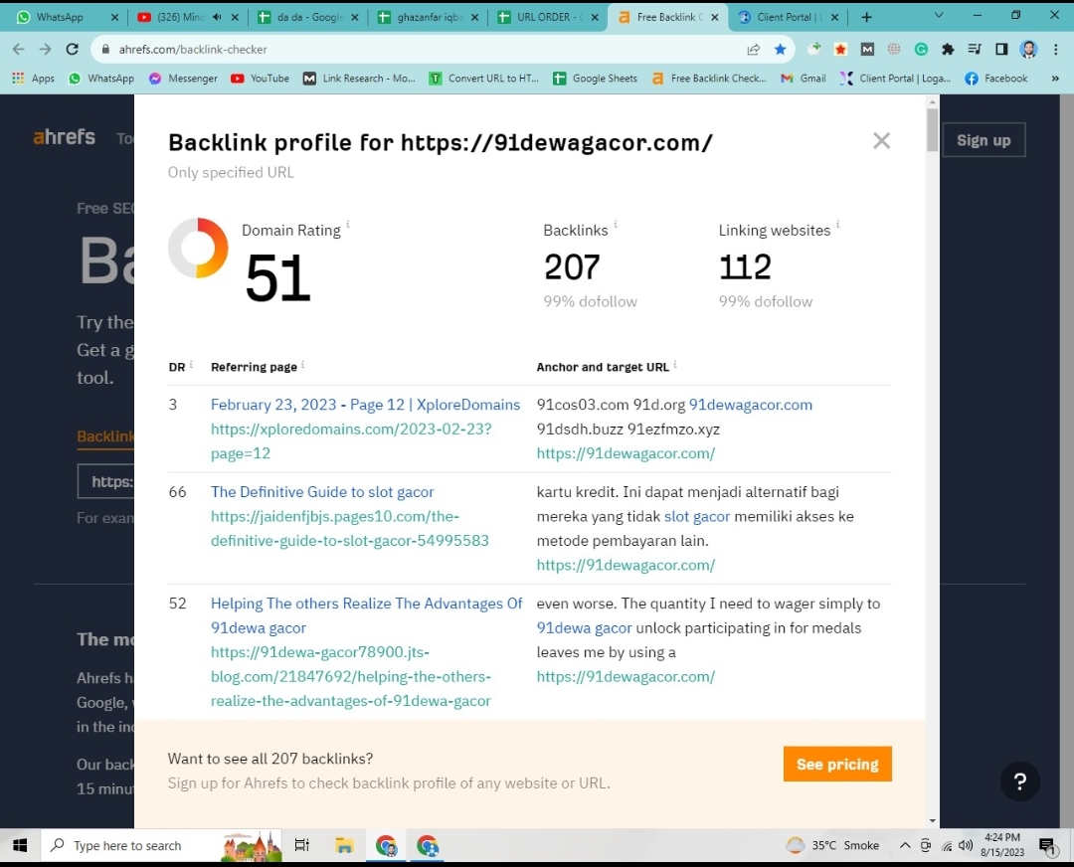Viewport: 1074px width, 867px height.
Task: Show hidden system tray icons
Action: click(904, 845)
